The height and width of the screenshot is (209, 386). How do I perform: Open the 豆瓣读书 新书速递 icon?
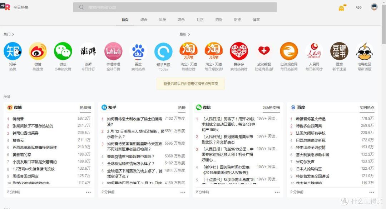(339, 51)
